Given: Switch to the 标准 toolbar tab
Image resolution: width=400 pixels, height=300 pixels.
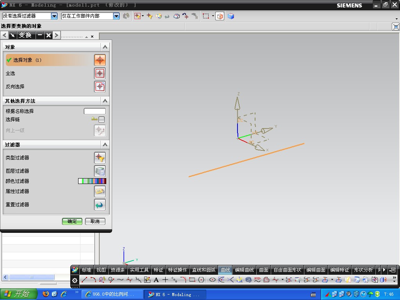Looking at the screenshot, I should 86,270.
